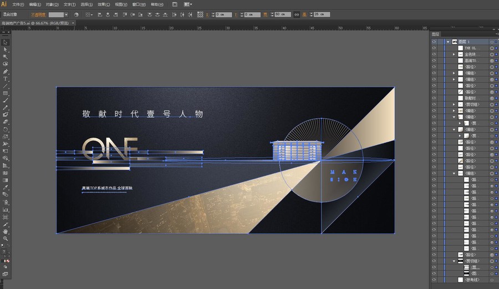Screen dimensions: 499x289
Task: Choose the Rectangle tool
Action: point(6,93)
